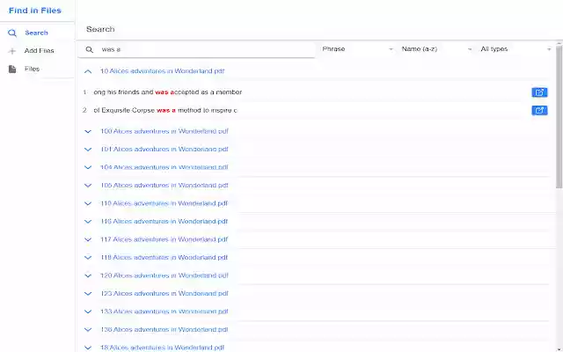The image size is (563, 352).
Task: Click file name '116 Alices adventures in Wonderland.pdf'
Action: tap(165, 221)
